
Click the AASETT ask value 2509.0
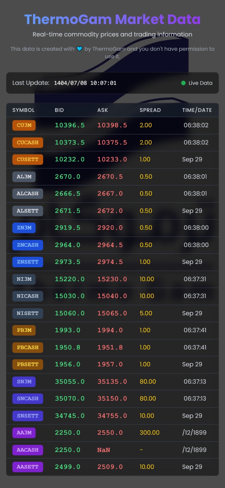point(110,467)
